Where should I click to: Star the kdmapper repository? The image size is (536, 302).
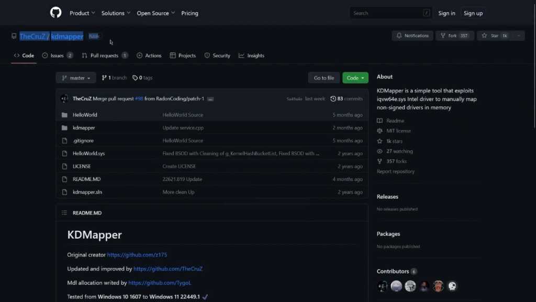click(495, 36)
